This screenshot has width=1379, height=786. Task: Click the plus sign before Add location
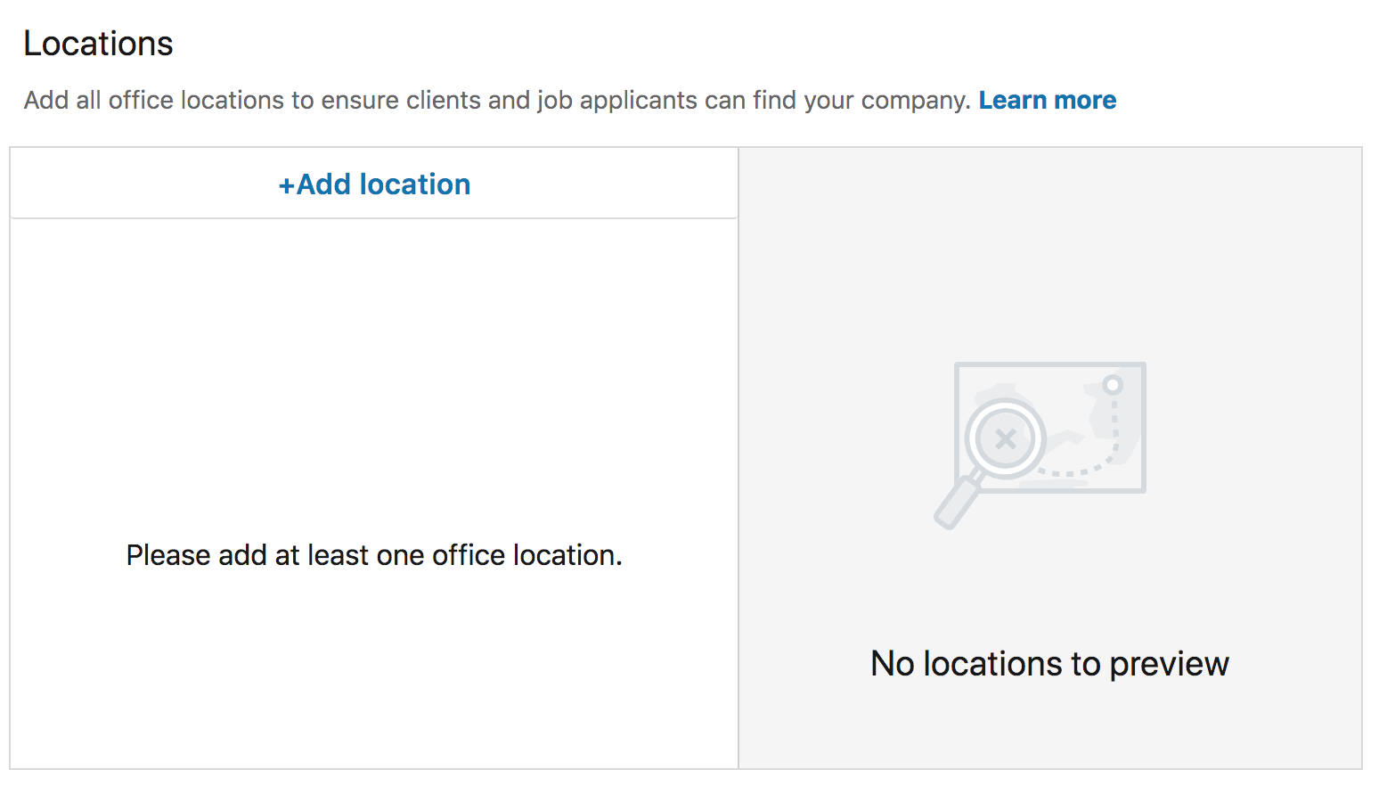[x=287, y=184]
